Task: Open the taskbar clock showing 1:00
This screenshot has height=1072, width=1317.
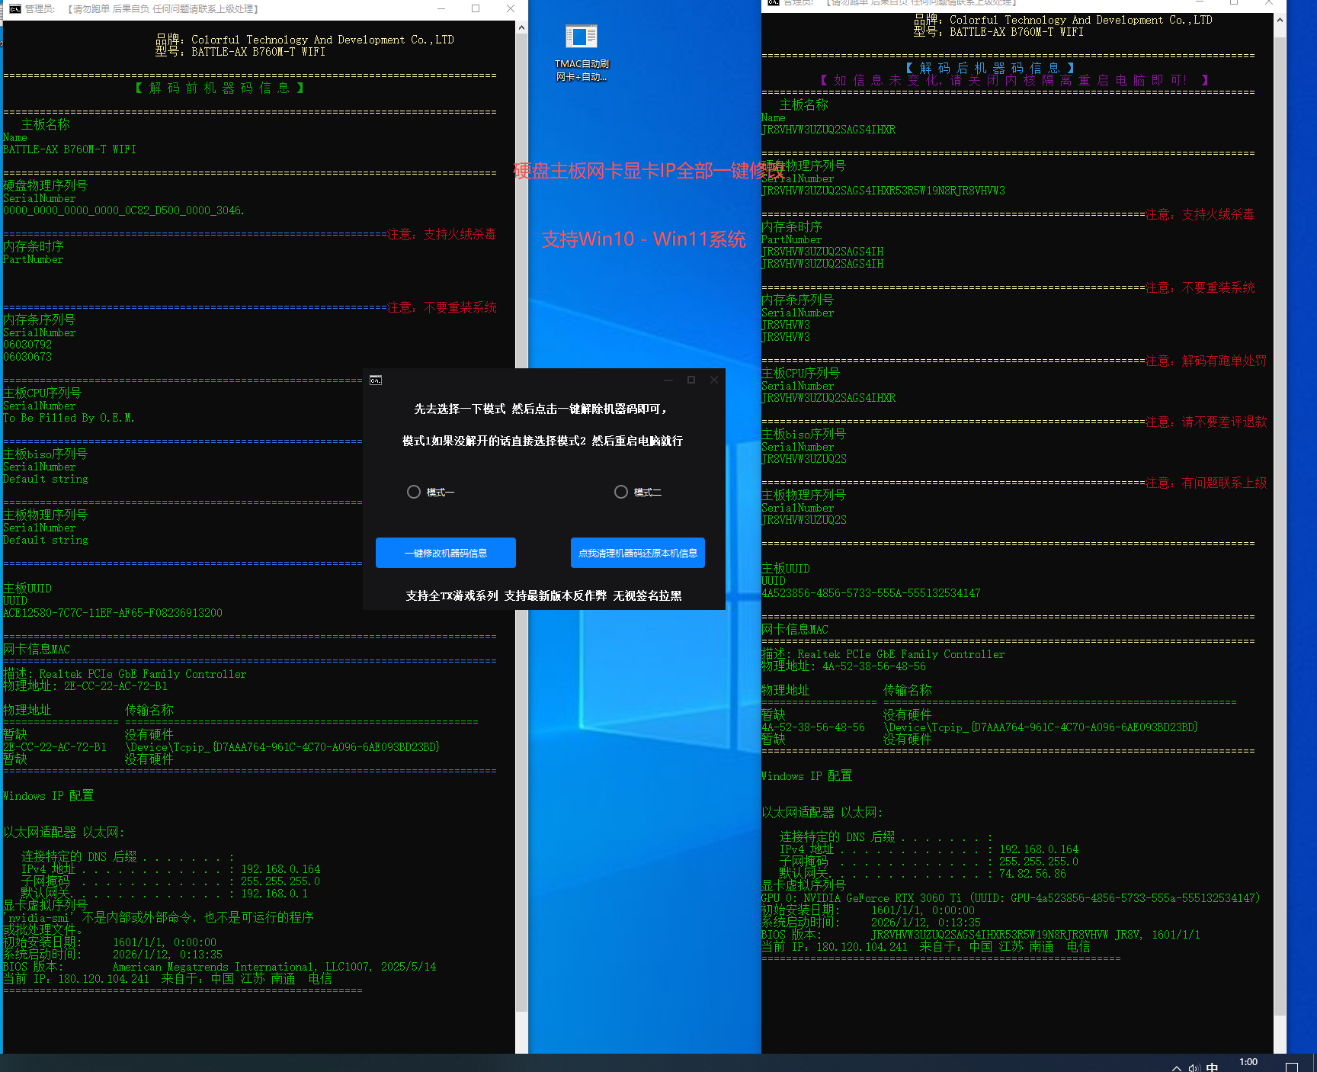Action: click(x=1248, y=1062)
